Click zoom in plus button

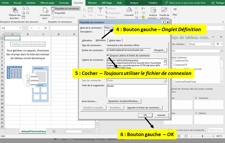tap(213, 136)
